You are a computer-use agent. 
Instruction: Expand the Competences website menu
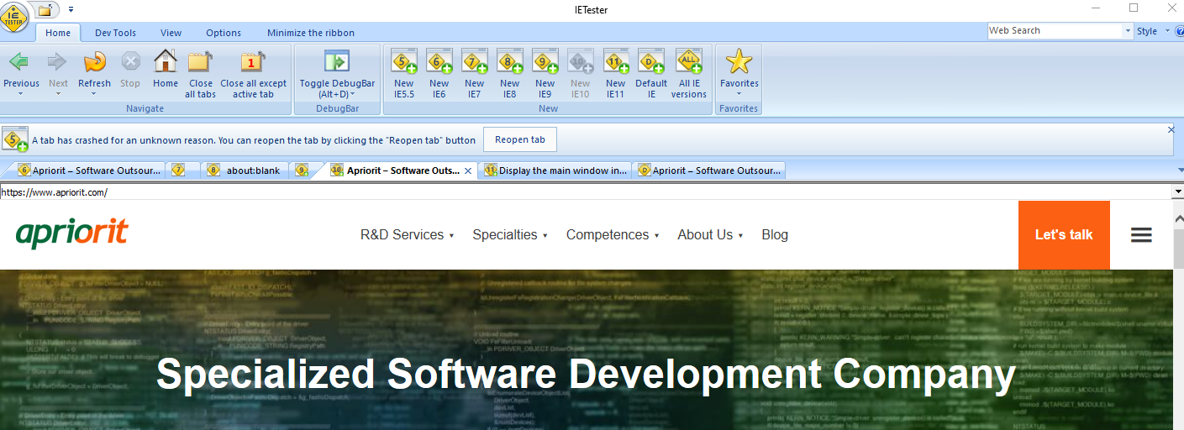[613, 235]
